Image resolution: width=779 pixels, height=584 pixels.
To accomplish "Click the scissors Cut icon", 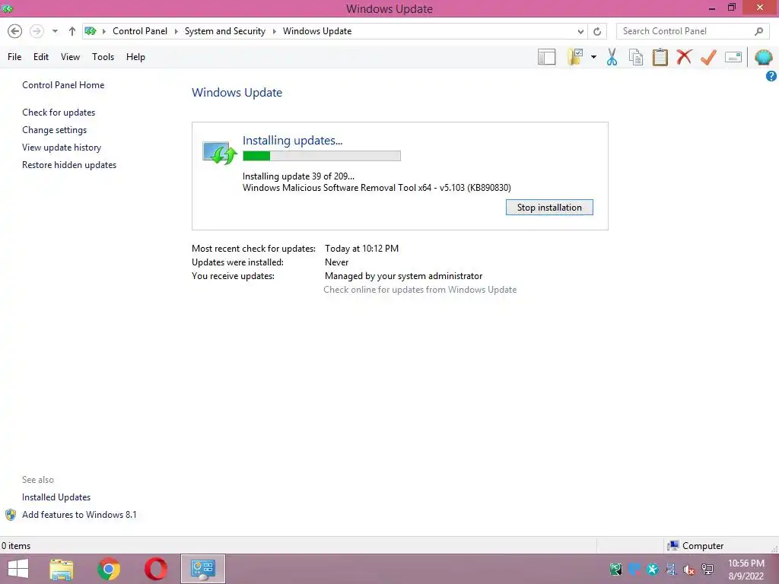I will [612, 57].
